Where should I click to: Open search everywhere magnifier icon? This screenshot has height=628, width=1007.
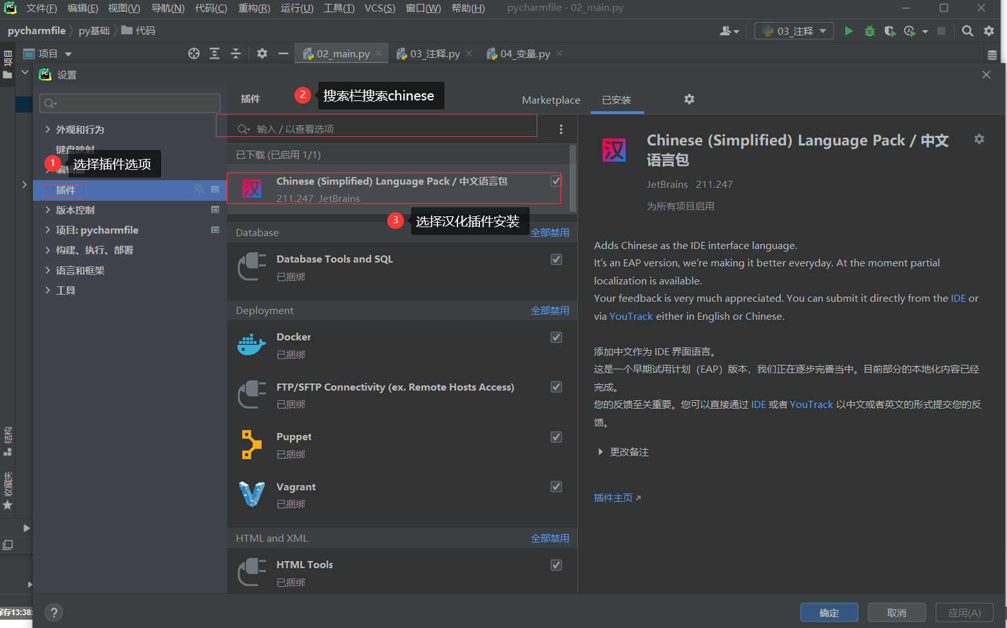point(967,31)
